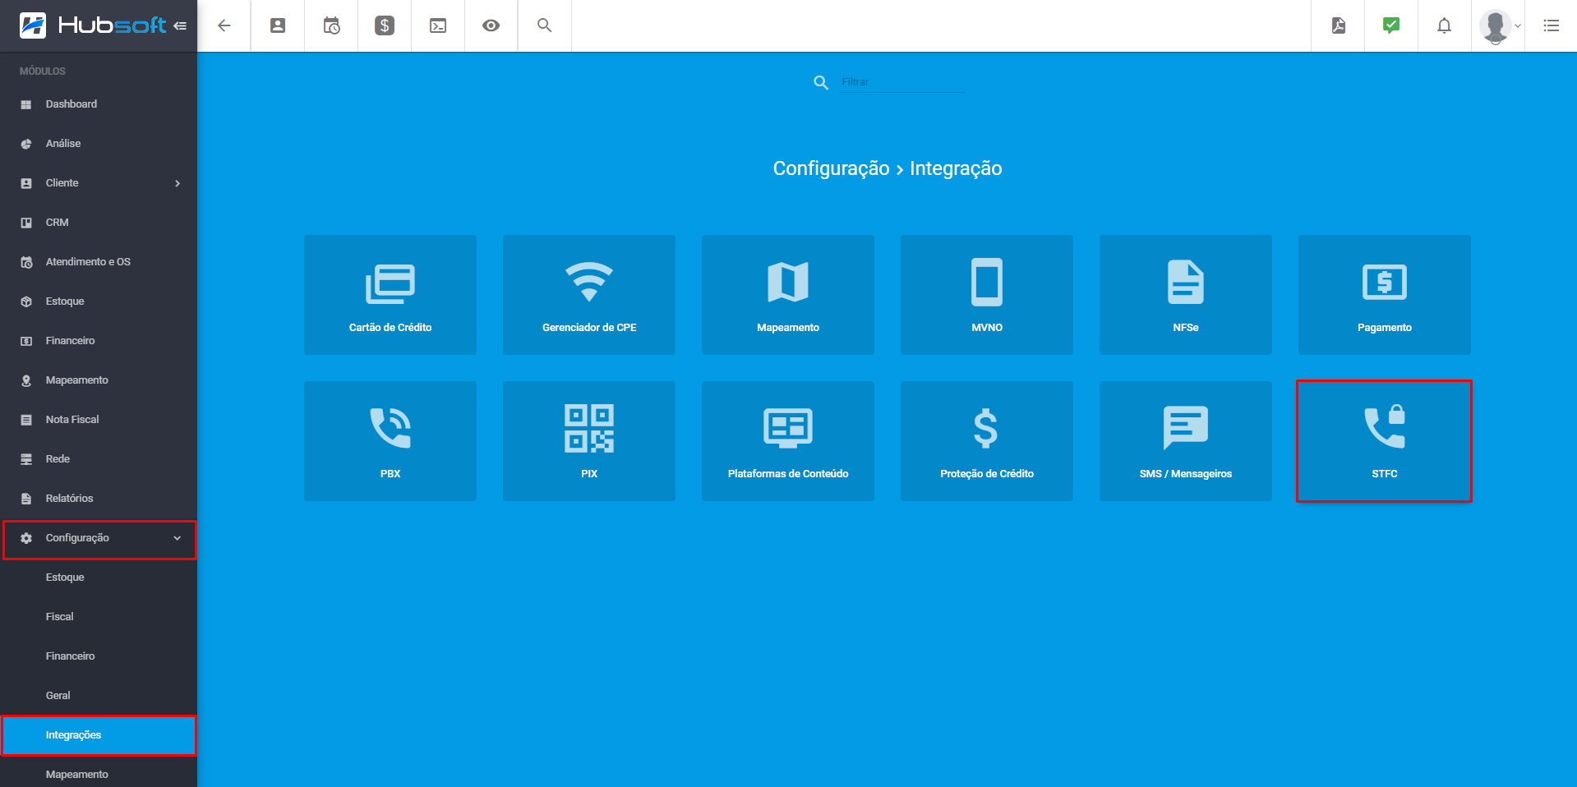The image size is (1577, 787).
Task: Open the list menu icon at far right
Action: [x=1552, y=25]
